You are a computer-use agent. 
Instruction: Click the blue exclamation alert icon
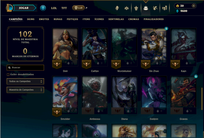[43, 8]
